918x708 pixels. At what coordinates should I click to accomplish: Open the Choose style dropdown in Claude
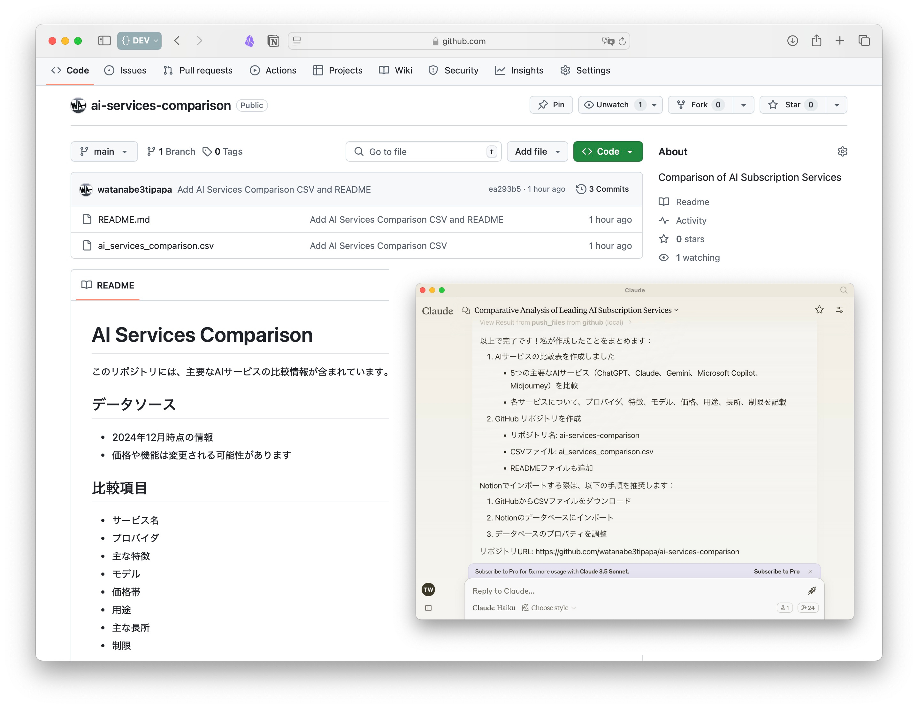pyautogui.click(x=549, y=608)
